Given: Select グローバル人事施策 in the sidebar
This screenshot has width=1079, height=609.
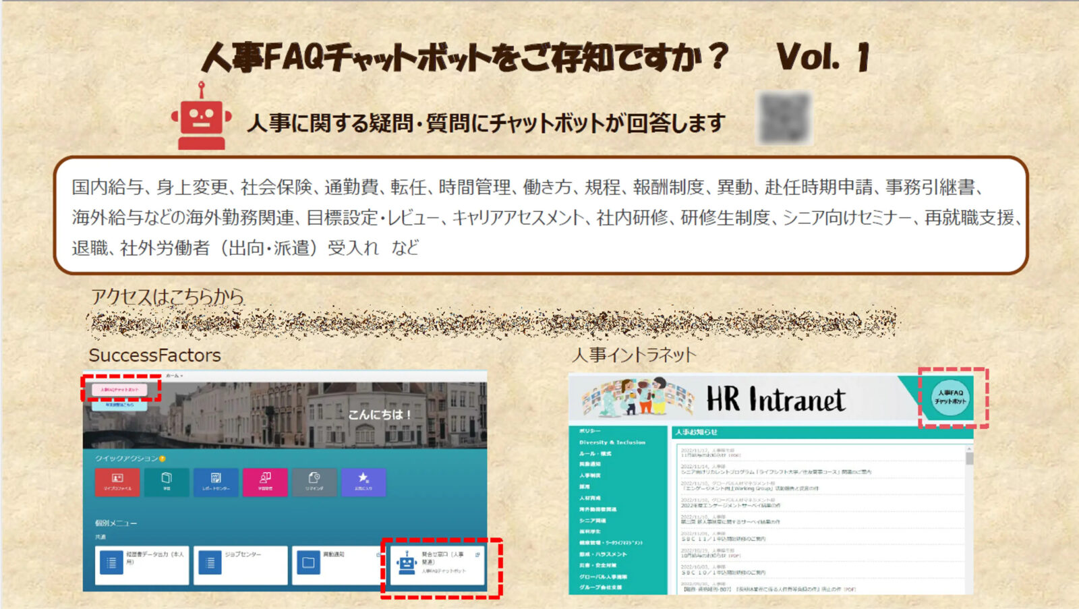Looking at the screenshot, I should click(603, 577).
